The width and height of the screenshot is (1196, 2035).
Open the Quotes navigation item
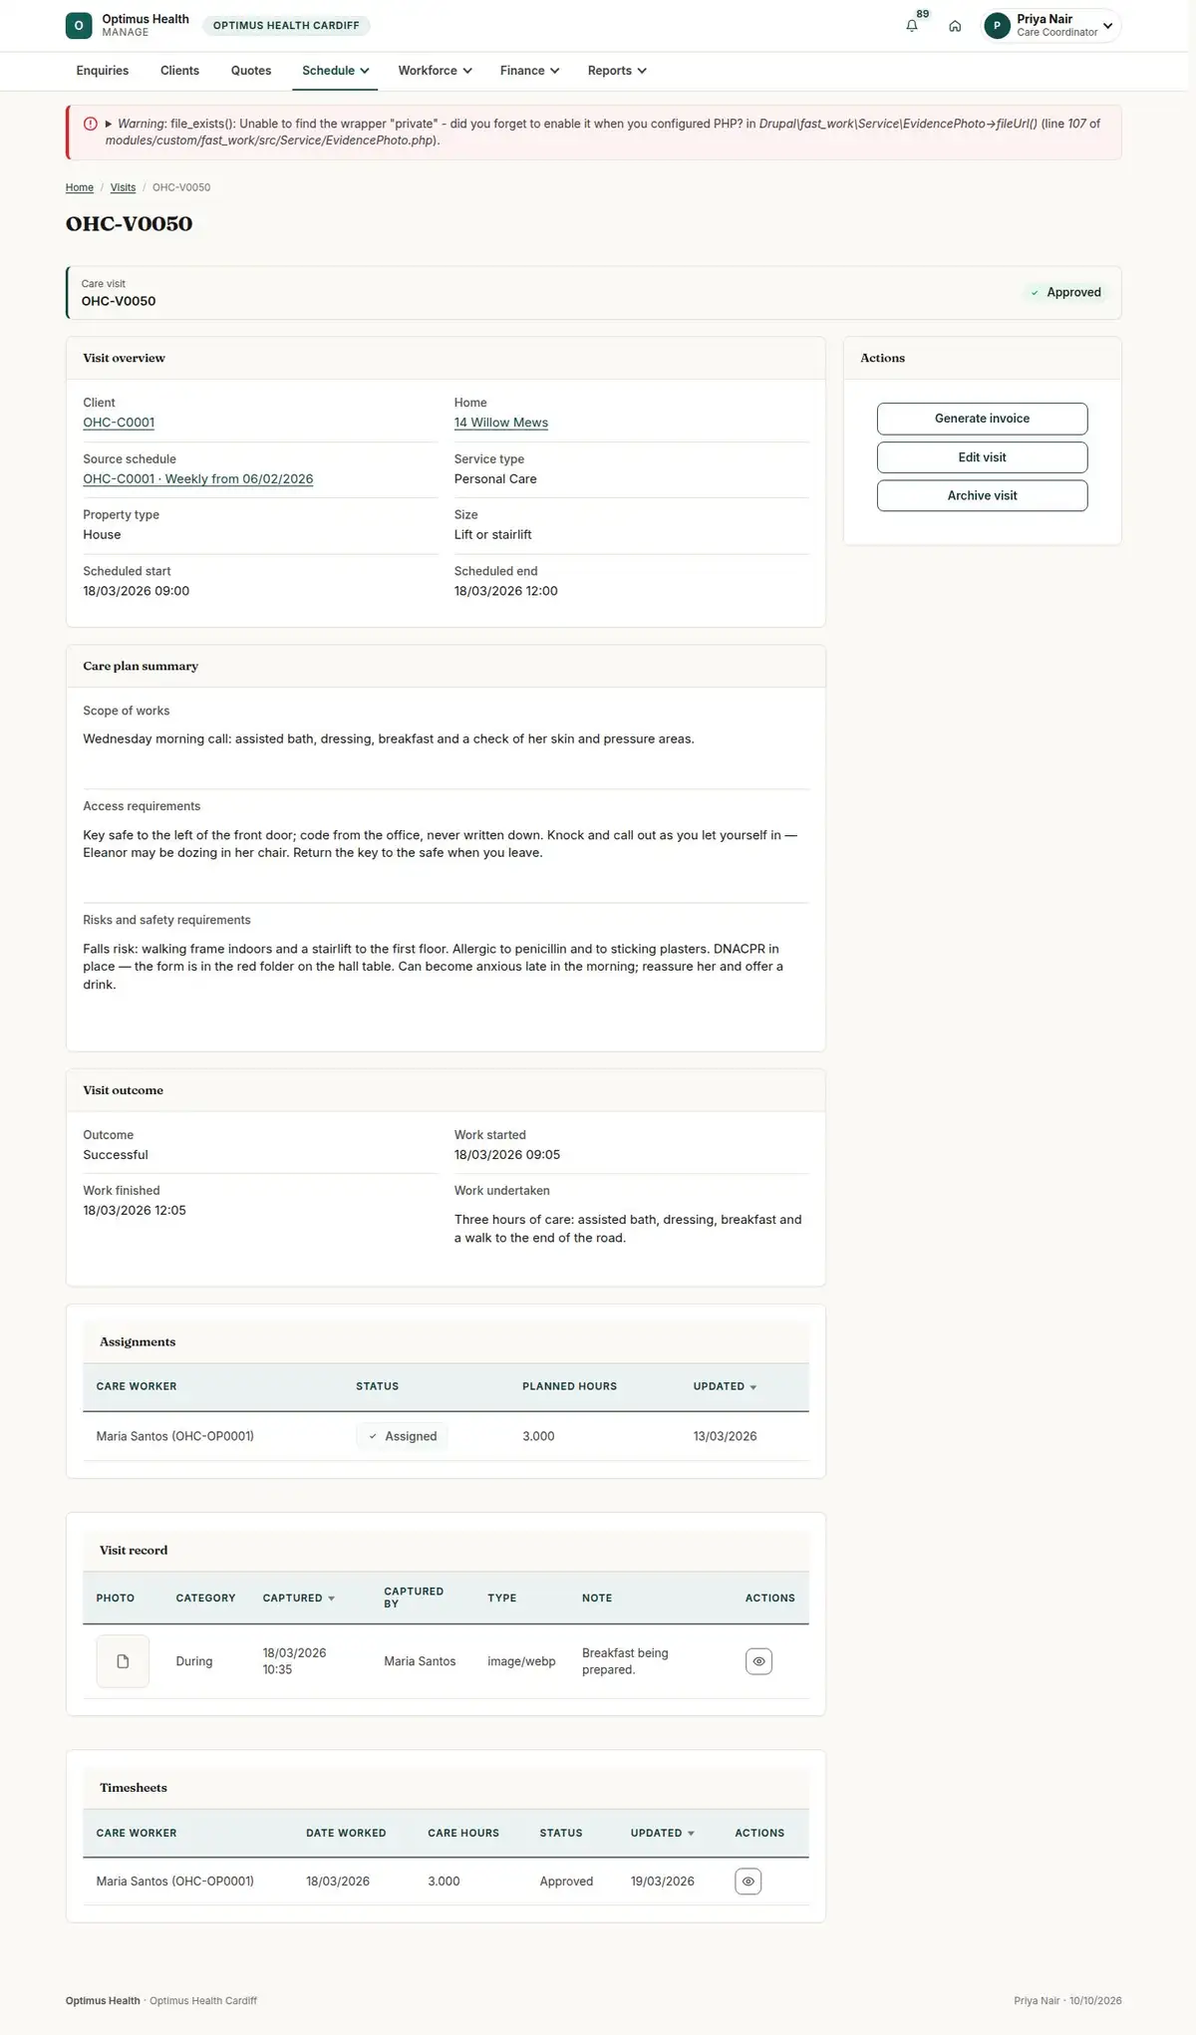coord(251,71)
